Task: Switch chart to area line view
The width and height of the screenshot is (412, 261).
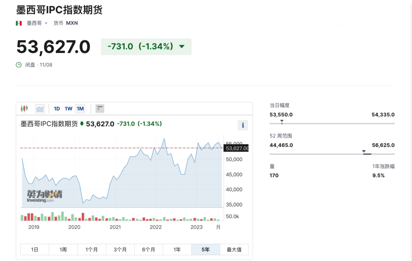Action: click(x=40, y=108)
